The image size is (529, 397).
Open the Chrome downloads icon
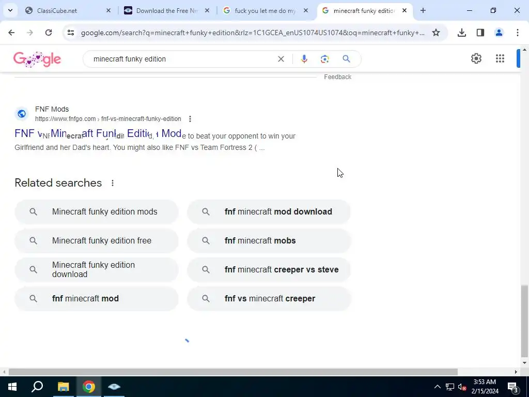click(461, 33)
